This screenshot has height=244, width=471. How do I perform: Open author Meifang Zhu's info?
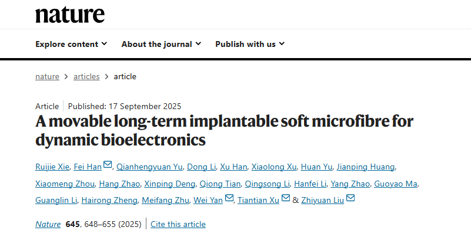click(x=165, y=201)
